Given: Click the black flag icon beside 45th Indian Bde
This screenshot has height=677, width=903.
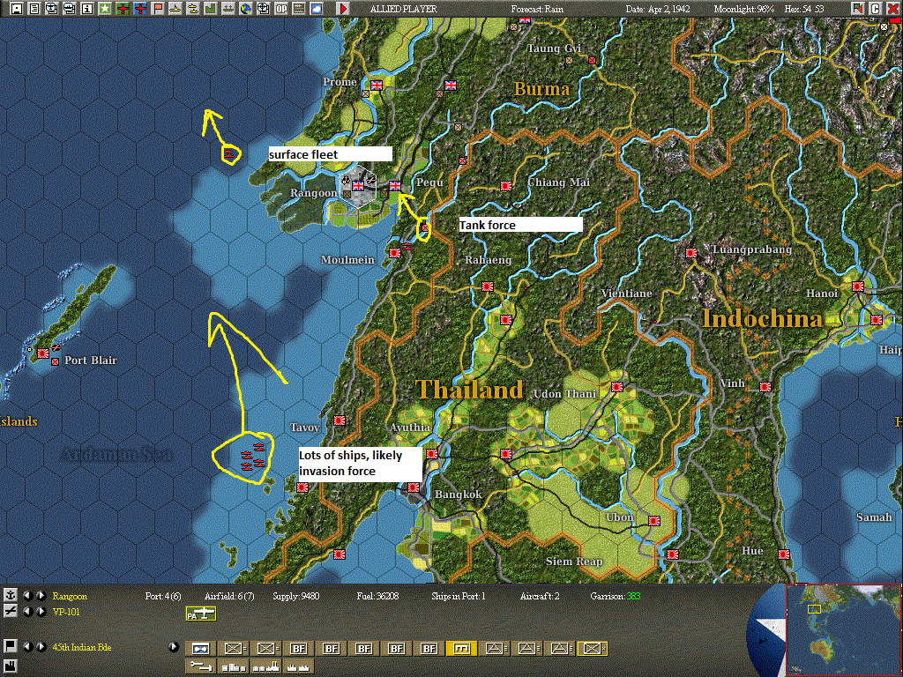Looking at the screenshot, I should coord(10,646).
